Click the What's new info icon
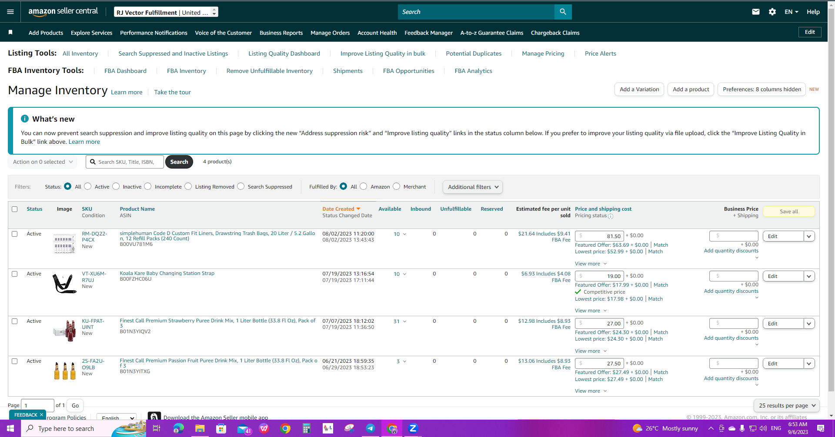This screenshot has width=835, height=437. pyautogui.click(x=25, y=119)
